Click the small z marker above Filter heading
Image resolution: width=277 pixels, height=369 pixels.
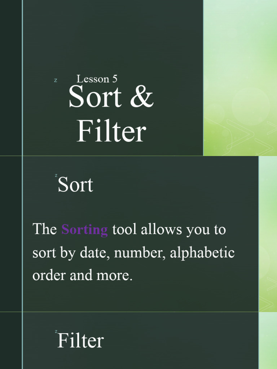tap(56, 332)
